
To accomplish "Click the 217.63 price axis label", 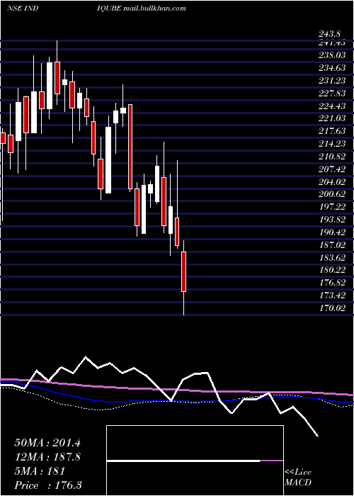I will coord(331,131).
